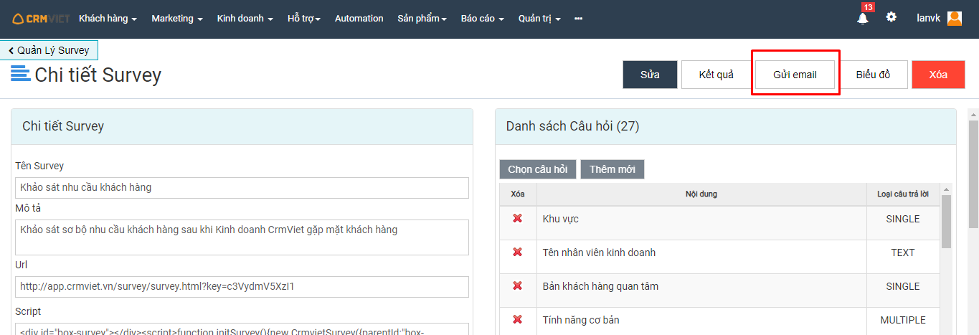
Task: Click the Gửi email button
Action: [795, 75]
